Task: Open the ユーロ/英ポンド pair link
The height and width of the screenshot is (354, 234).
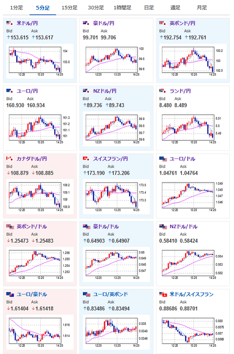Action: point(111,294)
